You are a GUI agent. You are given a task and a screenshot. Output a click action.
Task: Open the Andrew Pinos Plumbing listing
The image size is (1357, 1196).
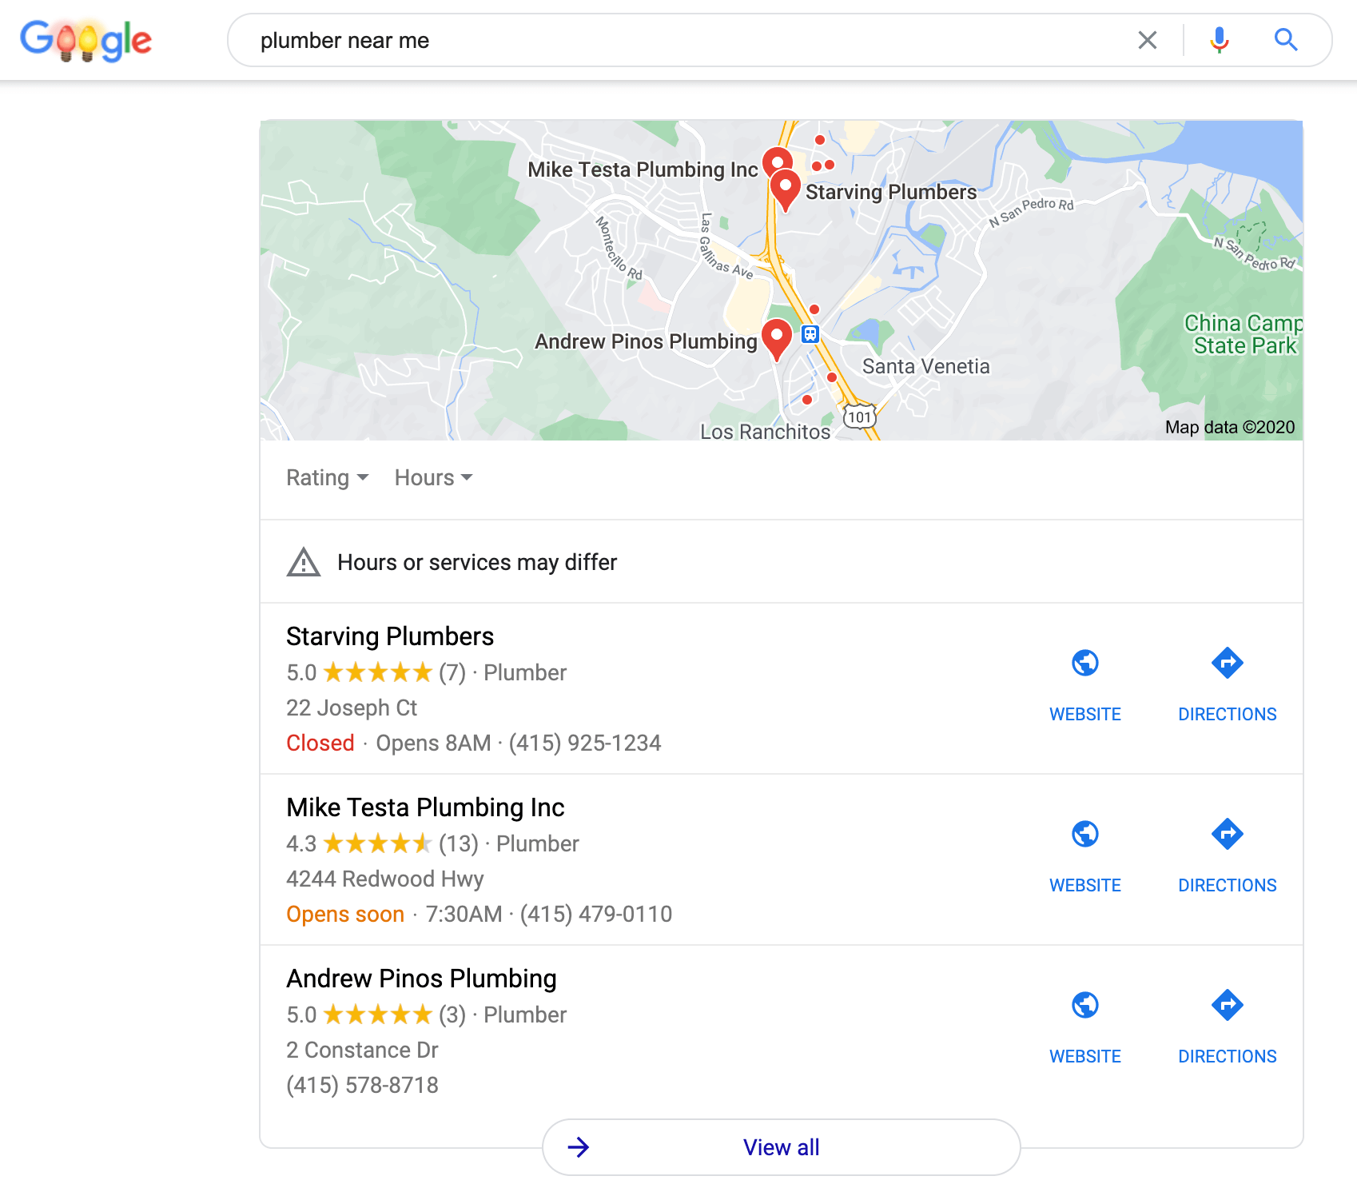(421, 979)
